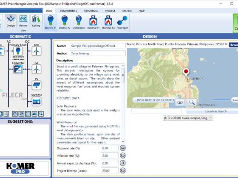This screenshot has height=178, width=238.
Task: Click the Resources button beside address
Action: tap(234, 45)
